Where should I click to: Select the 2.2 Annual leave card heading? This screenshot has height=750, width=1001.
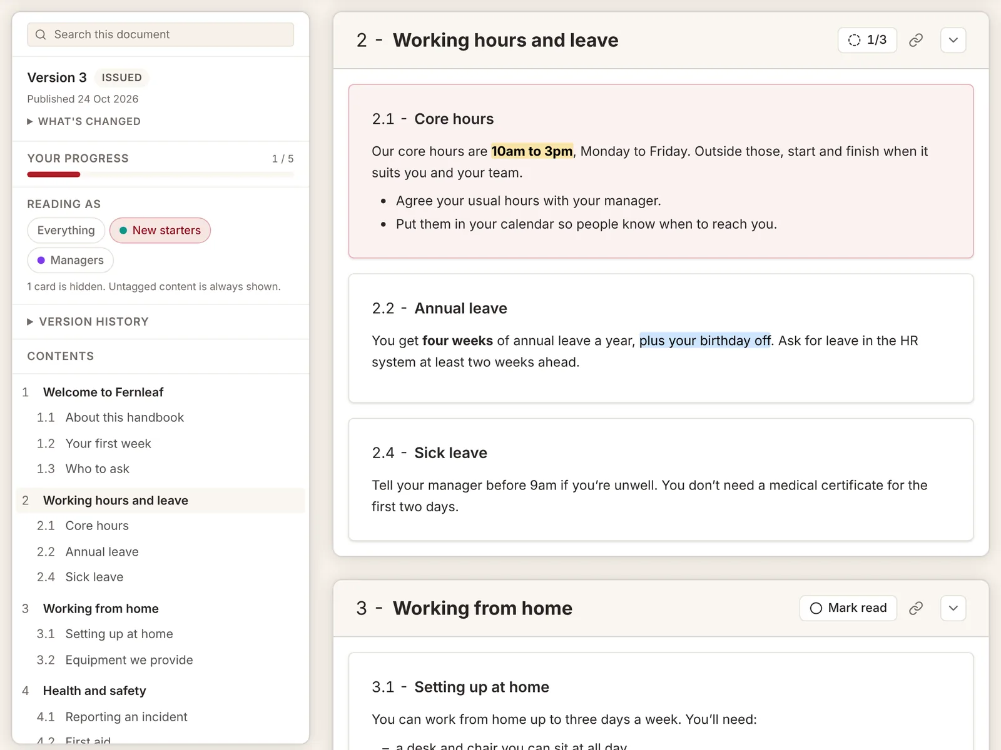pyautogui.click(x=439, y=308)
